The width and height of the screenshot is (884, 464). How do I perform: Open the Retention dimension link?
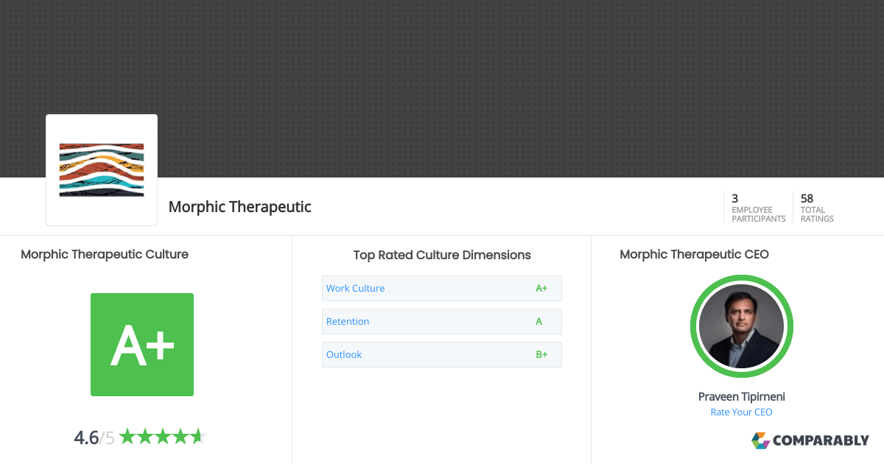coord(348,321)
